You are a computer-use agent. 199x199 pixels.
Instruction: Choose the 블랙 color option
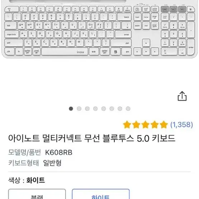pos(37,194)
